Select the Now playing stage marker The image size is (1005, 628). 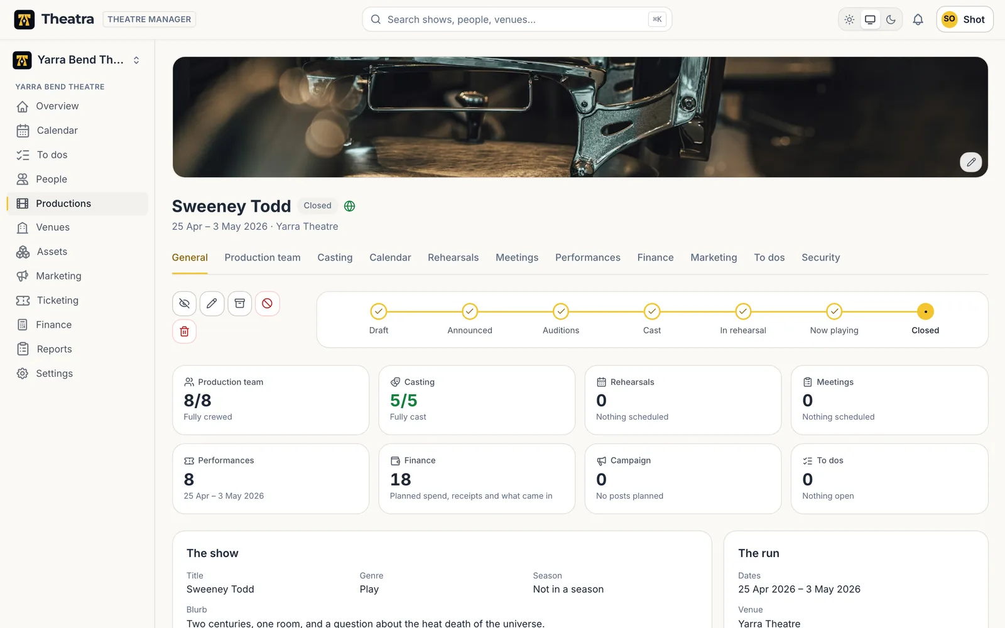click(834, 311)
